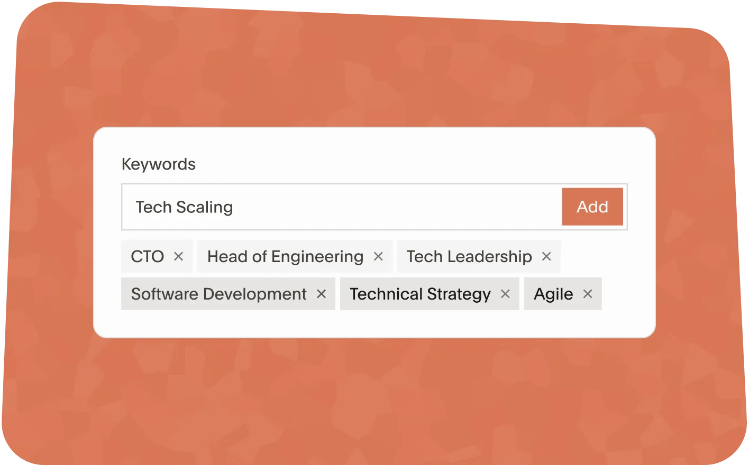Remove the Head of Engineering keyword
This screenshot has width=749, height=465.
point(378,256)
